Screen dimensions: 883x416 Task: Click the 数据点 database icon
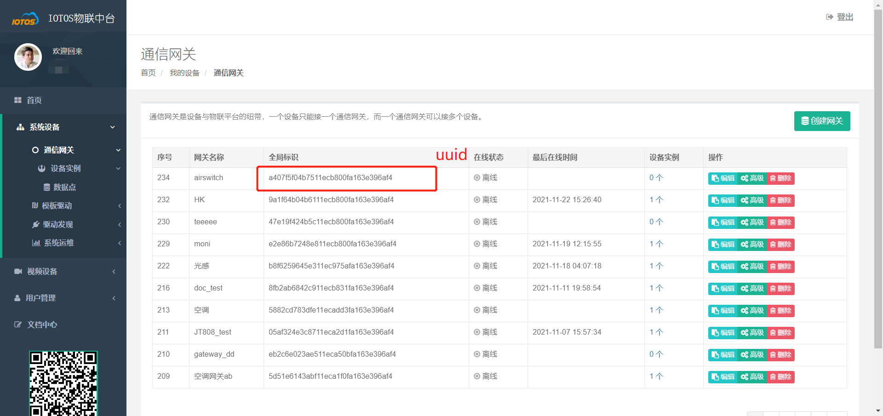point(47,188)
